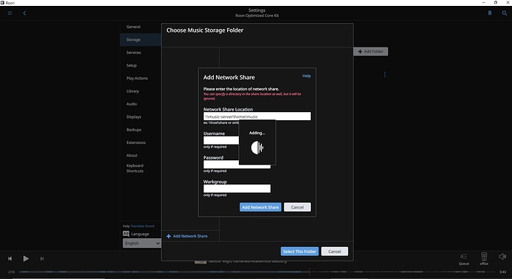
Task: Open the Queue icon
Action: click(464, 257)
